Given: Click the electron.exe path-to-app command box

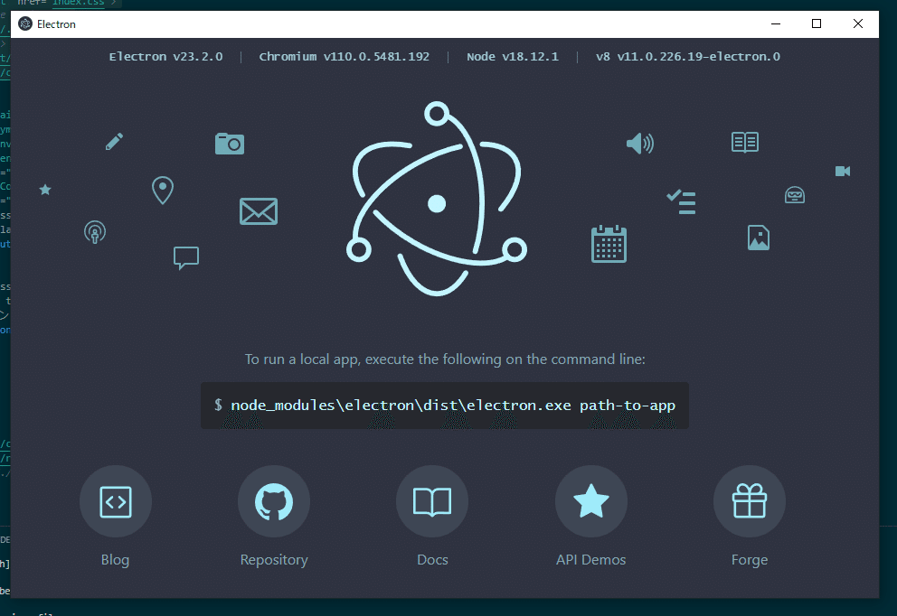Looking at the screenshot, I should [x=445, y=406].
